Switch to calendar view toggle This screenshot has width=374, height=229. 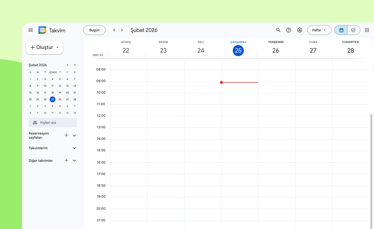tap(341, 30)
